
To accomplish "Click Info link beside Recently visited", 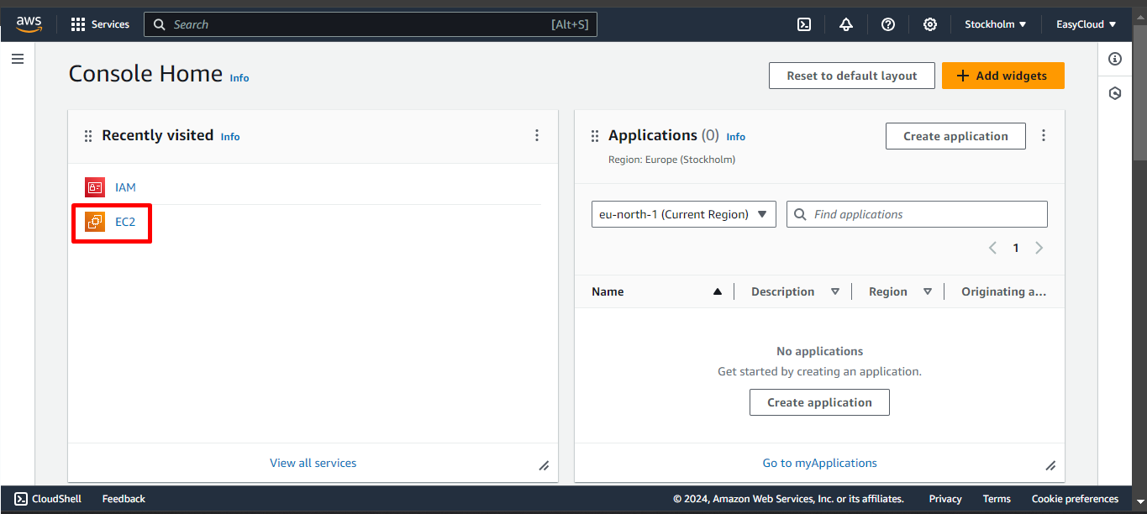I will [x=230, y=137].
